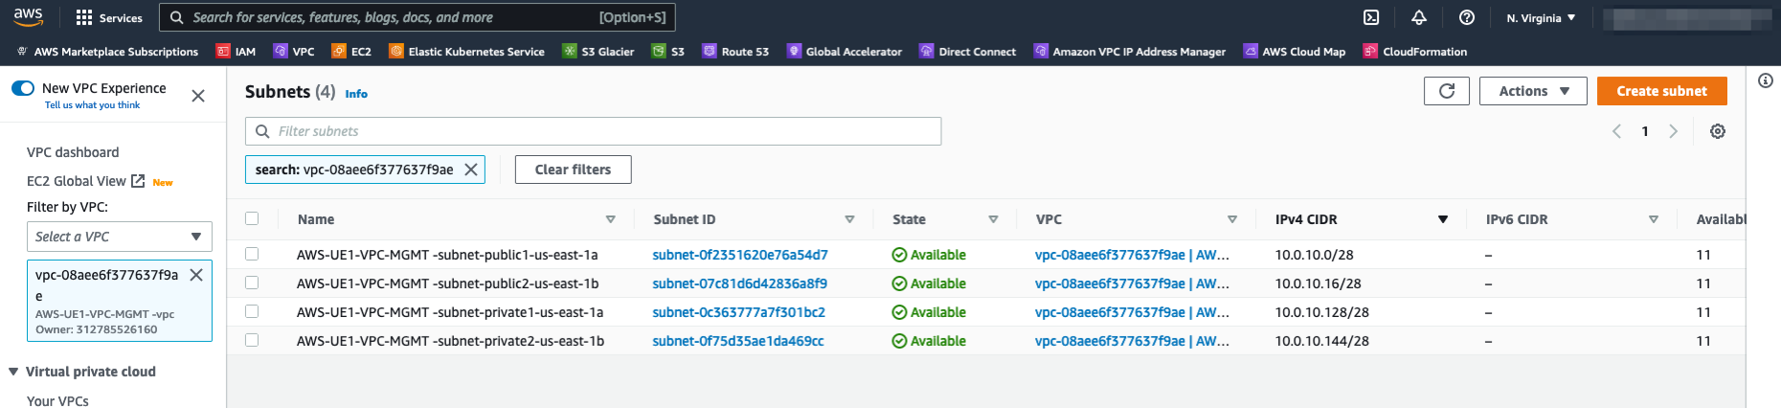Open AWS Marketplace Subscriptions shortcut

(x=107, y=52)
